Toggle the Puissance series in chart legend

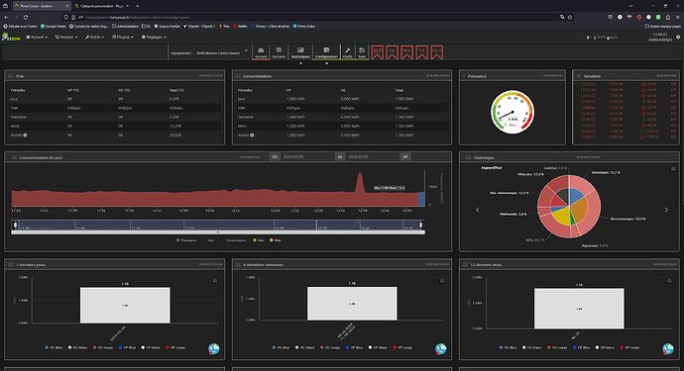click(186, 240)
